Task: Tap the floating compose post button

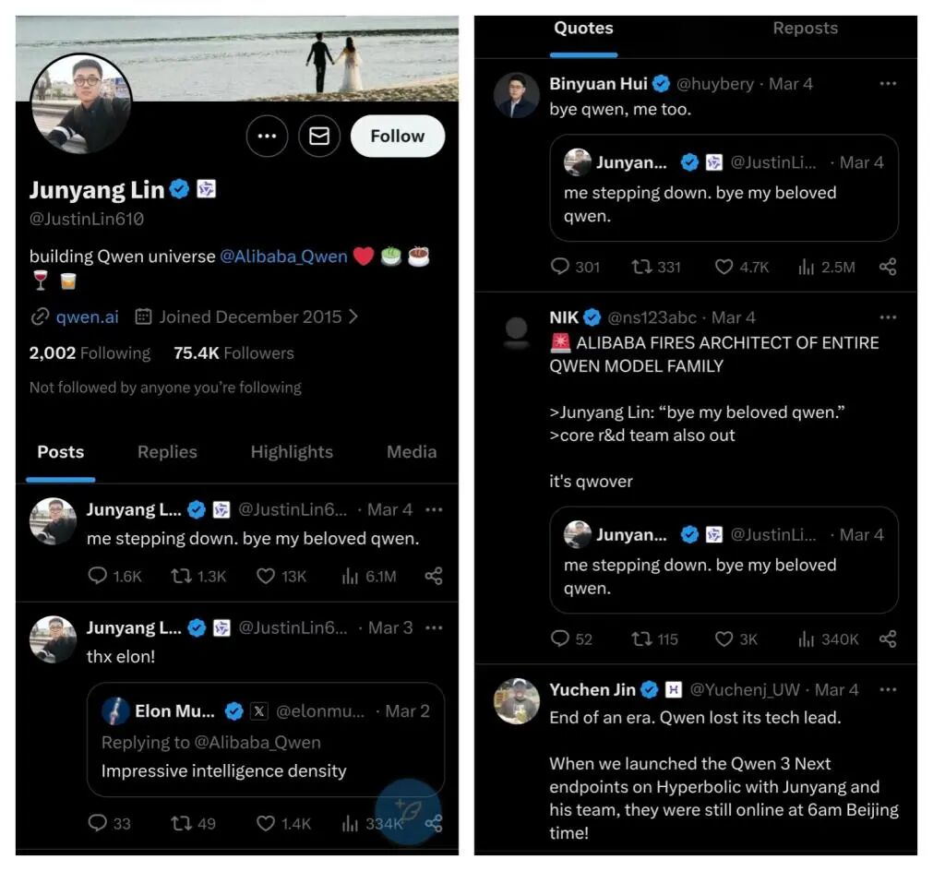Action: (x=407, y=811)
